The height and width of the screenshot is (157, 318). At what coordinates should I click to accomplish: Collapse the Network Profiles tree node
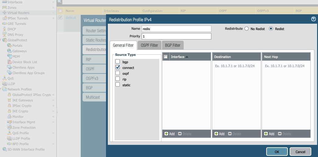tap(1, 89)
